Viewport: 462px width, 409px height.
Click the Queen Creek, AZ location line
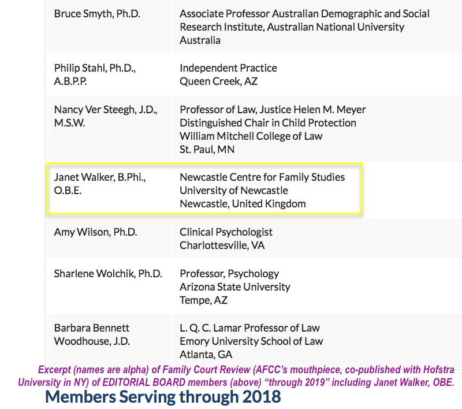tap(218, 81)
